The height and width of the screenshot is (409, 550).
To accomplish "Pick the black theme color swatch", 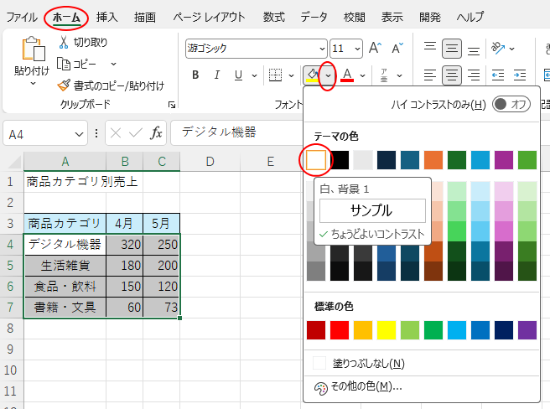I will tap(340, 160).
